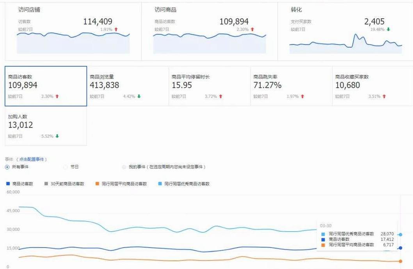Image resolution: width=413 pixels, height=269 pixels.
Task: Click the 413,838 page views value
Action: tap(104, 85)
